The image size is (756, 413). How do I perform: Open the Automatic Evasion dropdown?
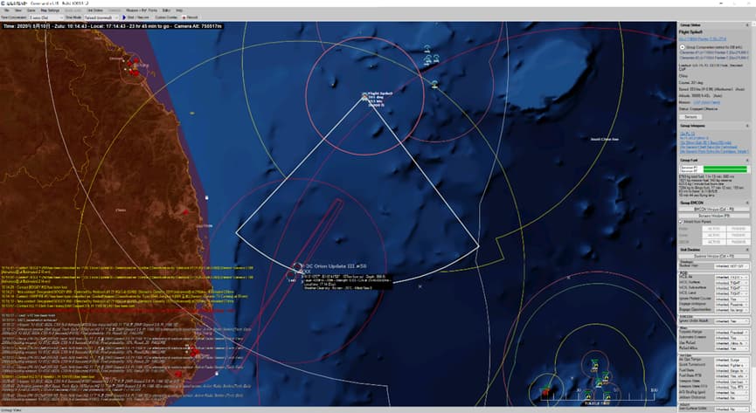click(x=732, y=337)
